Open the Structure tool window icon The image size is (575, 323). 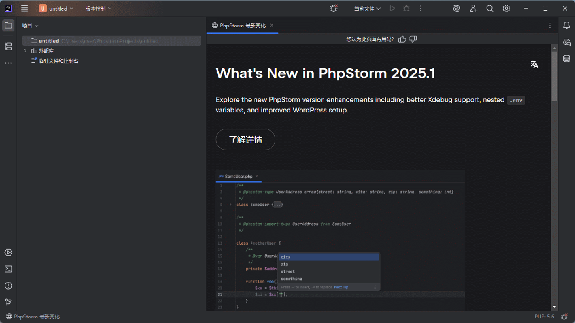coord(8,46)
